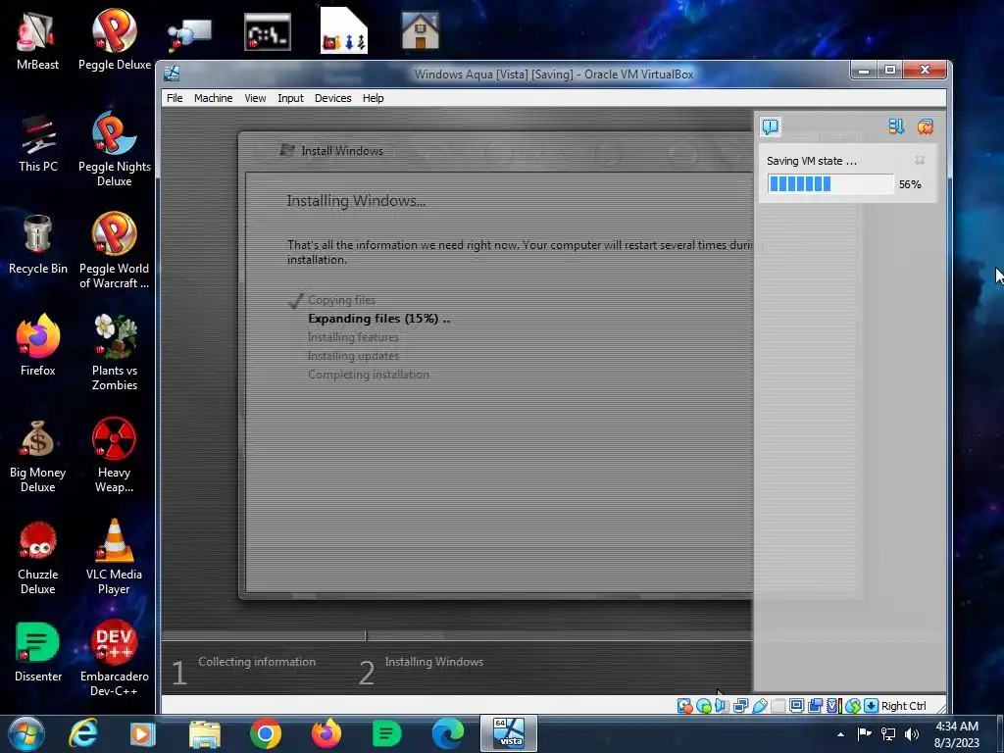This screenshot has height=753, width=1004.
Task: Select the Recycle Bin desktop icon
Action: 38,244
